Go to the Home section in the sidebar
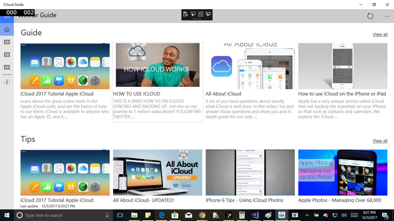The image size is (394, 221). (x=7, y=29)
